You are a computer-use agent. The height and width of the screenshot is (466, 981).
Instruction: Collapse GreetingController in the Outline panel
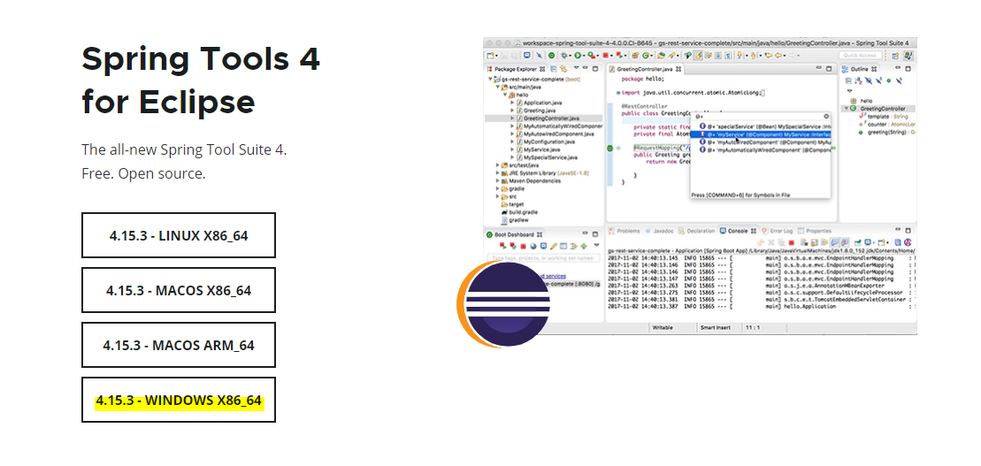tap(846, 108)
